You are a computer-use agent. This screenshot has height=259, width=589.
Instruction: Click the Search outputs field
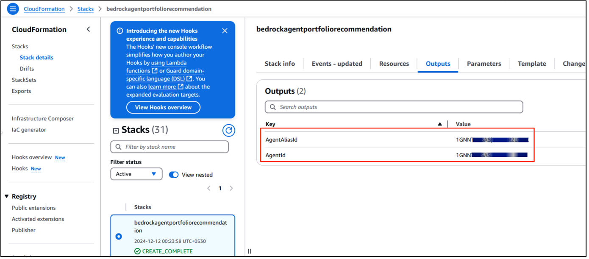(394, 107)
